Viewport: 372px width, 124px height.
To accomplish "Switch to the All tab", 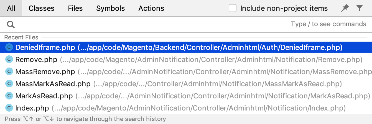I will point(11,8).
